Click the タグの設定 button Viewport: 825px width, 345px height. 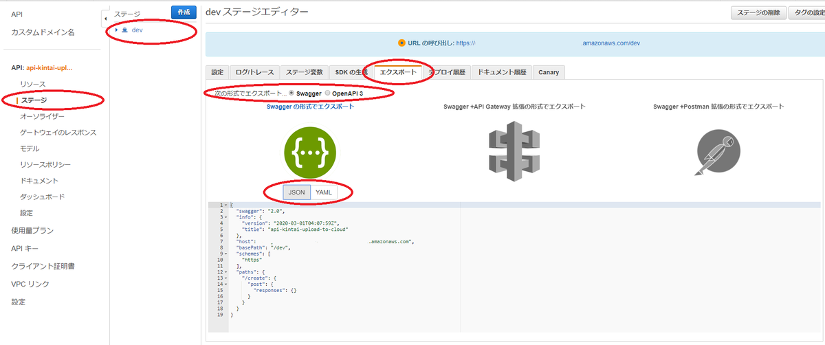(x=807, y=12)
